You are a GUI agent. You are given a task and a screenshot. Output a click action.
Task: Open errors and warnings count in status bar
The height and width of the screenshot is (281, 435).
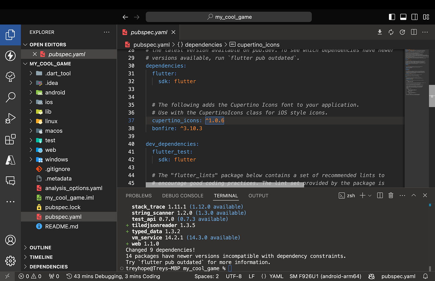coord(30,276)
